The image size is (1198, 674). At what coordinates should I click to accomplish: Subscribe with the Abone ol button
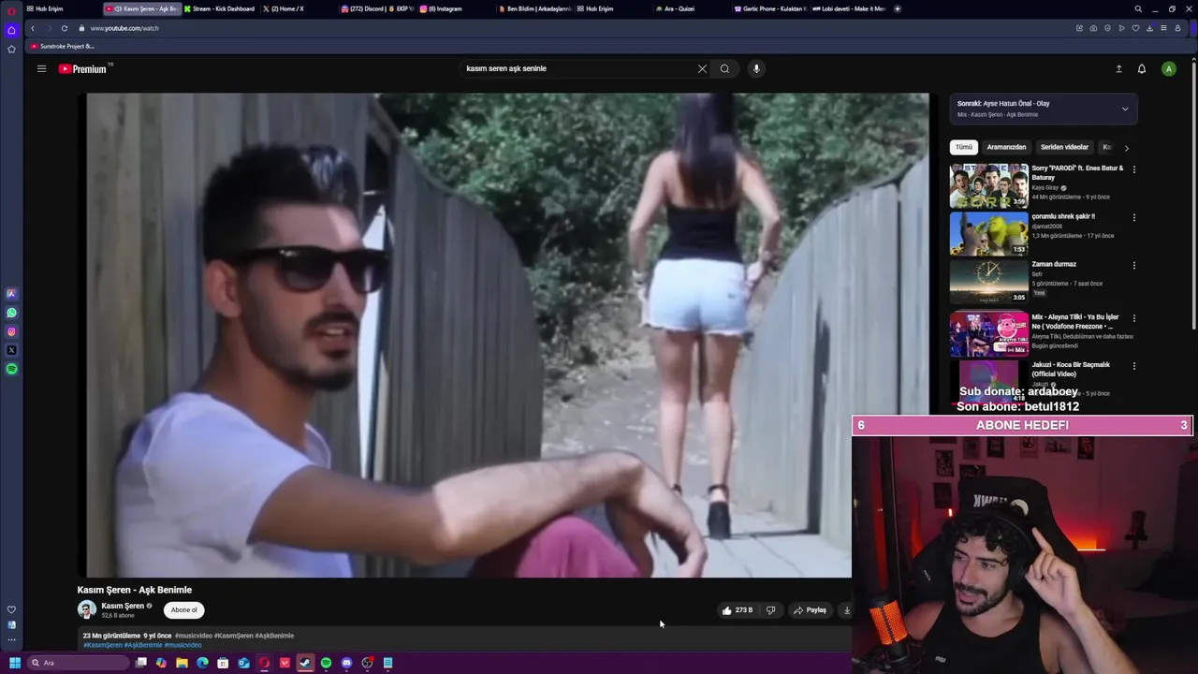coord(184,610)
